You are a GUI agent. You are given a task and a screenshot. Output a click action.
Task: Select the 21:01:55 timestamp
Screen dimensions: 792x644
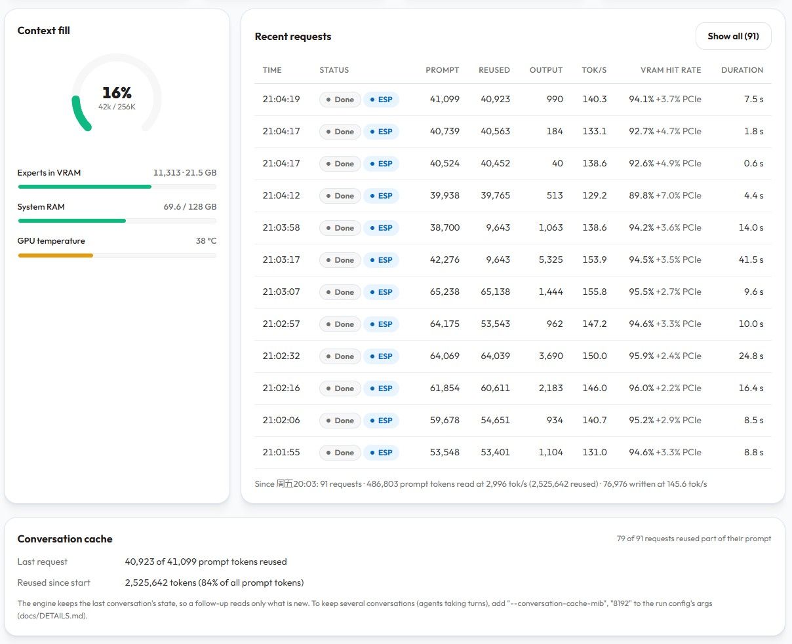coord(281,453)
